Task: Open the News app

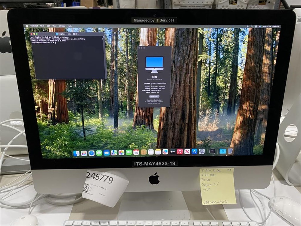Action: [x=187, y=152]
